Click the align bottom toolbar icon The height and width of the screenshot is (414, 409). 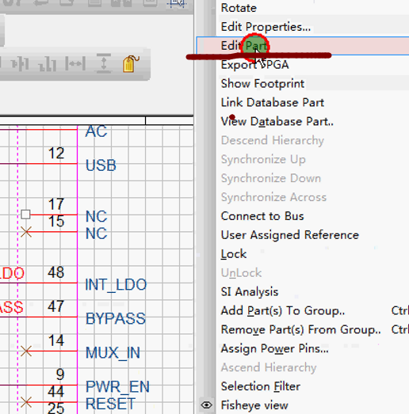[47, 63]
